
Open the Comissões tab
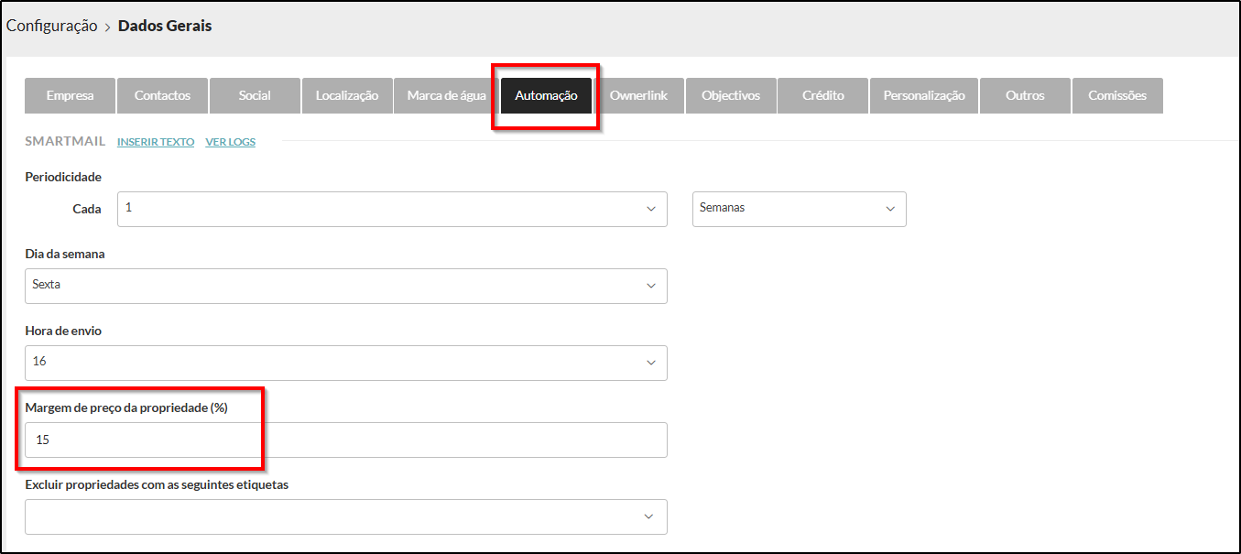click(x=1116, y=96)
